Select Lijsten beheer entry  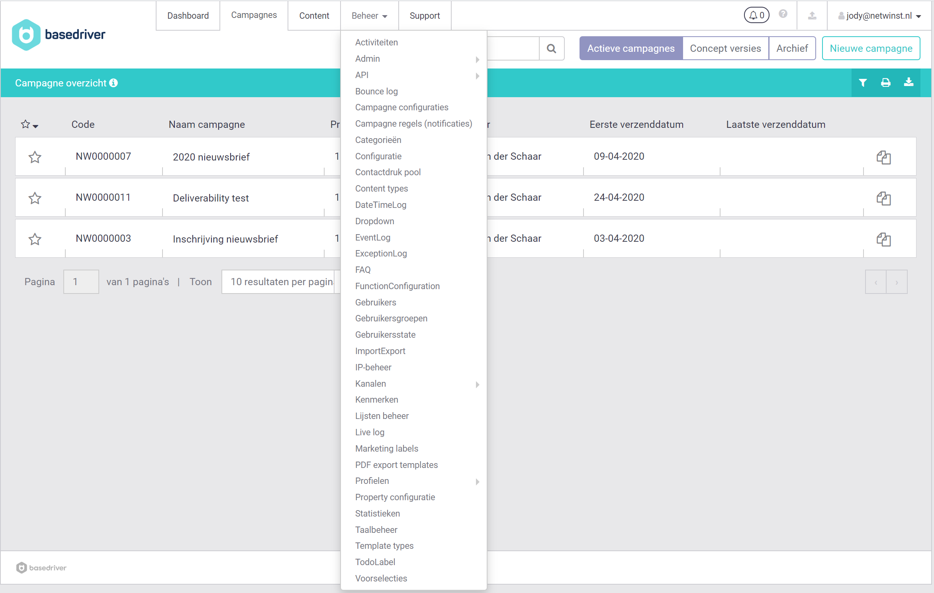click(382, 416)
